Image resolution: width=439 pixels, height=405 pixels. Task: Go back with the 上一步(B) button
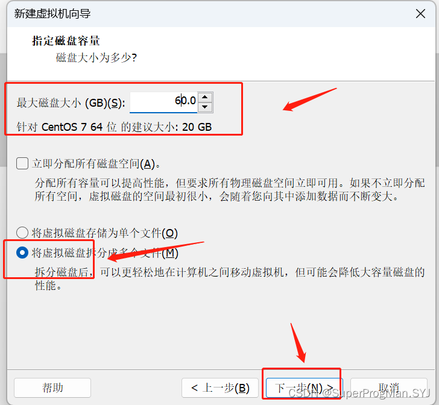pos(219,388)
